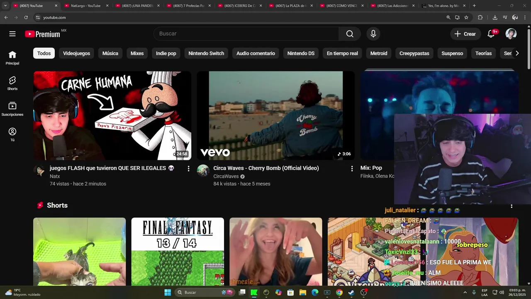Reload the page in browser toolbar
This screenshot has width=531, height=299.
[x=26, y=17]
